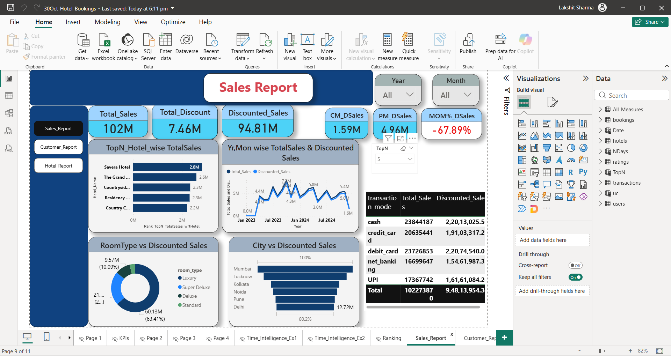Image resolution: width=671 pixels, height=356 pixels.
Task: Toggle Keep all filters switch
Action: [x=575, y=277]
